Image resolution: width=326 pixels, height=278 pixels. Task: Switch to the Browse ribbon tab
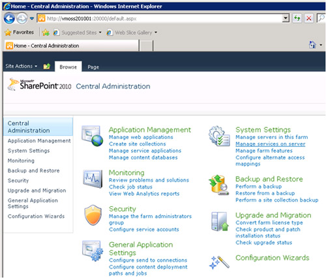click(x=68, y=67)
